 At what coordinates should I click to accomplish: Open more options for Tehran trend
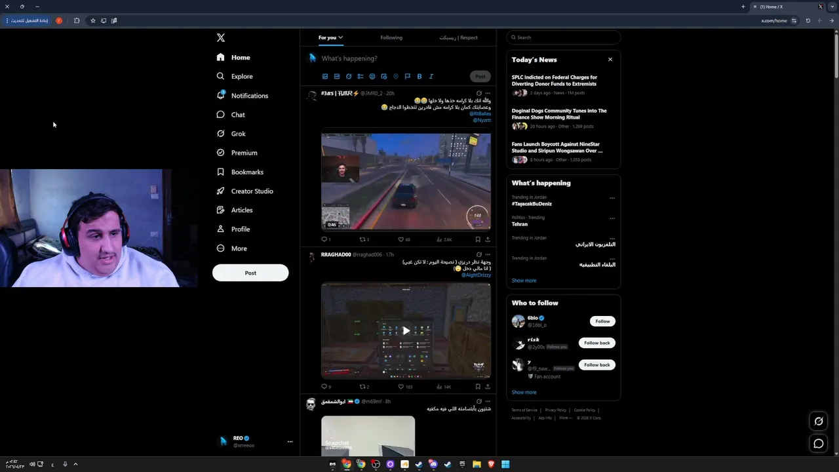612,218
